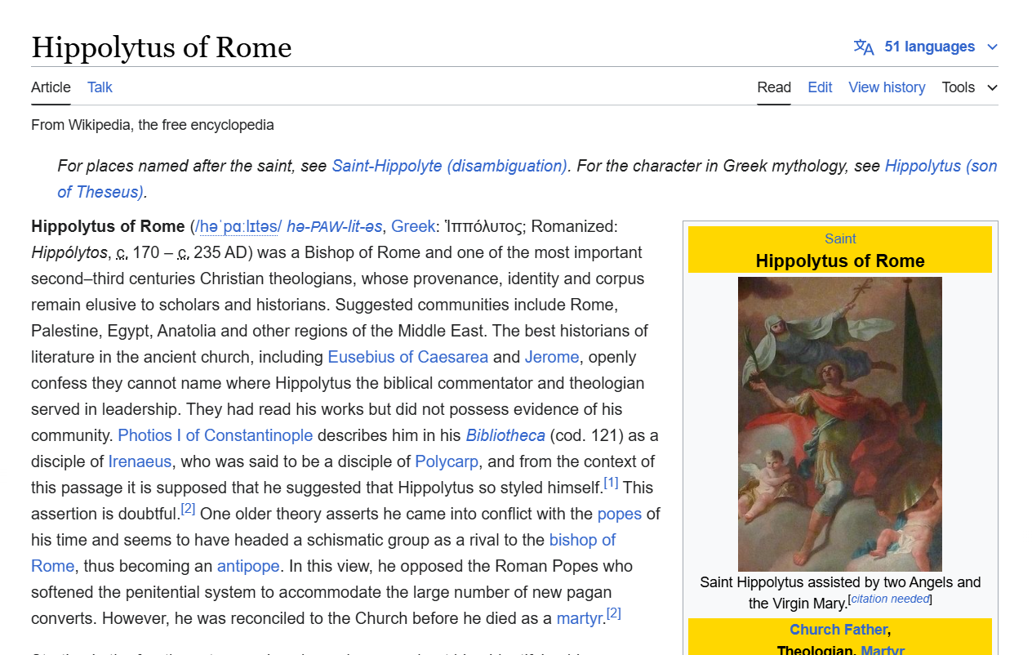The height and width of the screenshot is (655, 1032).
Task: Click the hə-PAW-lit-əs respelling link
Action: [334, 226]
